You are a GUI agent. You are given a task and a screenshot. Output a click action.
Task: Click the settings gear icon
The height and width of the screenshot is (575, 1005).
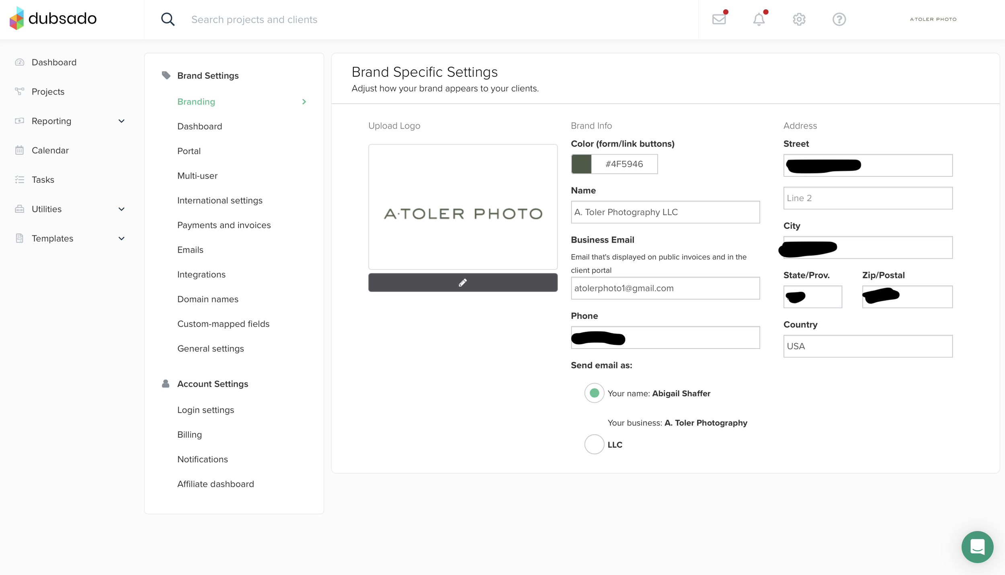tap(799, 19)
